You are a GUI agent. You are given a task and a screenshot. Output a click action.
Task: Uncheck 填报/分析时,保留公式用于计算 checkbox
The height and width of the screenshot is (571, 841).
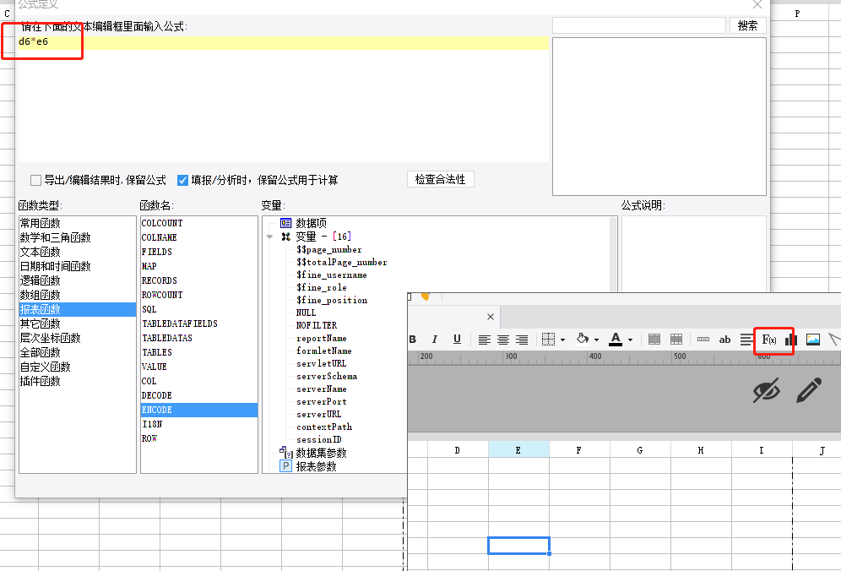182,180
